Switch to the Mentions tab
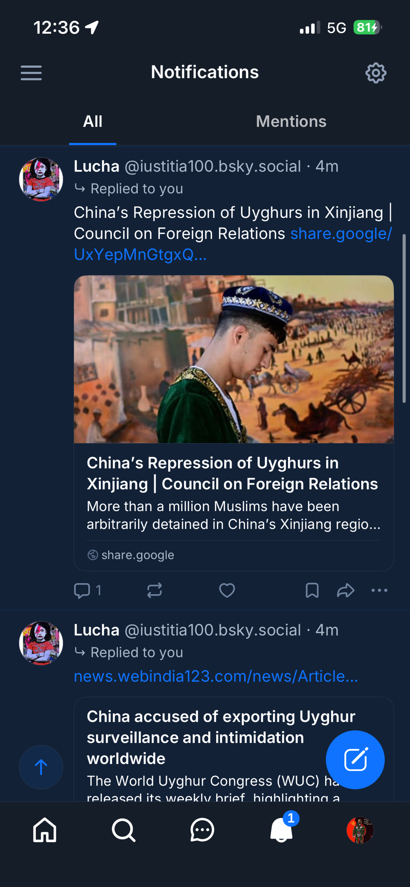This screenshot has width=410, height=887. pyautogui.click(x=291, y=122)
